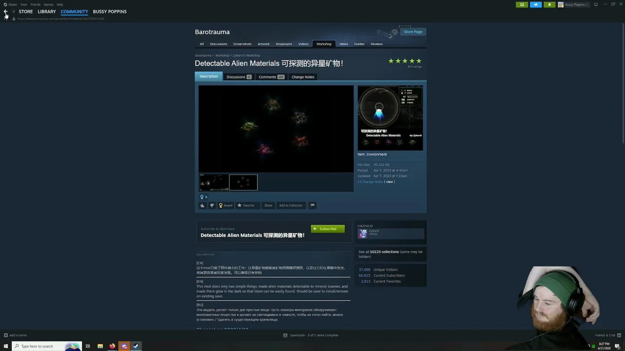Click the green friends group icon button
Viewport: 625px width, 351px height.
click(522, 4)
